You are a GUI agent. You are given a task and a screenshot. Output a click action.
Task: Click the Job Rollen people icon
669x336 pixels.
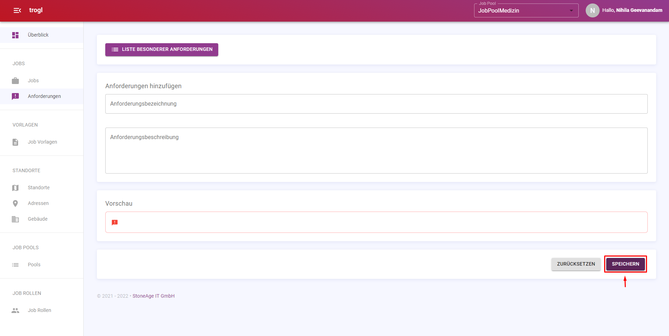tap(15, 311)
